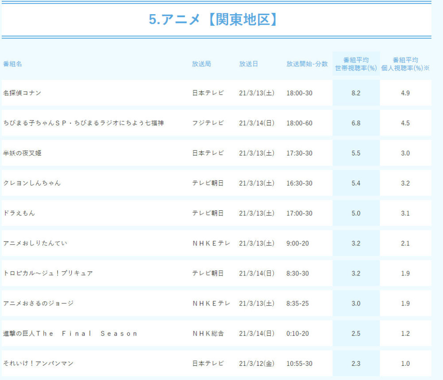Select the ちびまる子ちゃんSP program title
This screenshot has height=380, width=443.
[x=83, y=123]
